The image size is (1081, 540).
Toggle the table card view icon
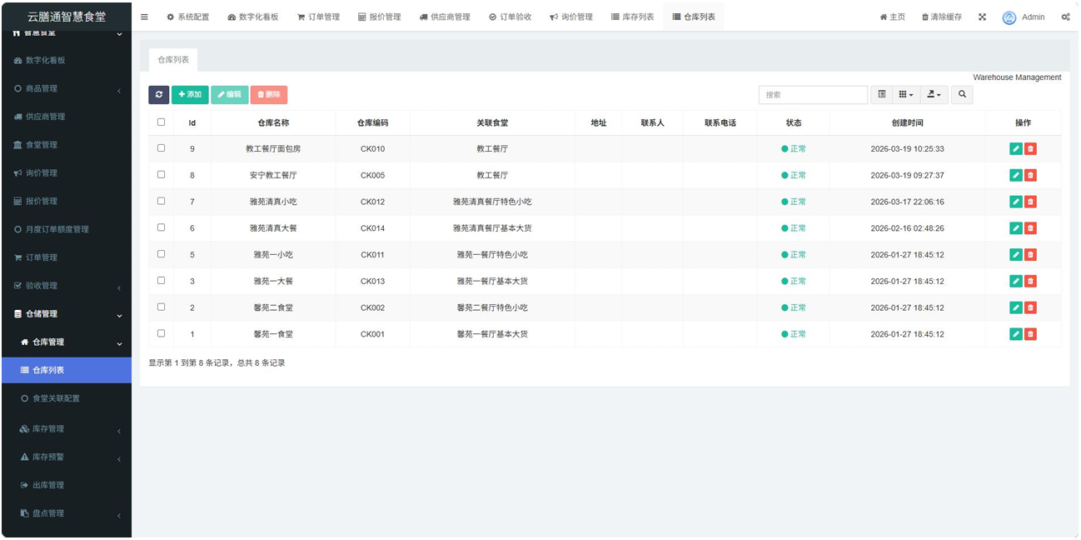click(x=881, y=95)
